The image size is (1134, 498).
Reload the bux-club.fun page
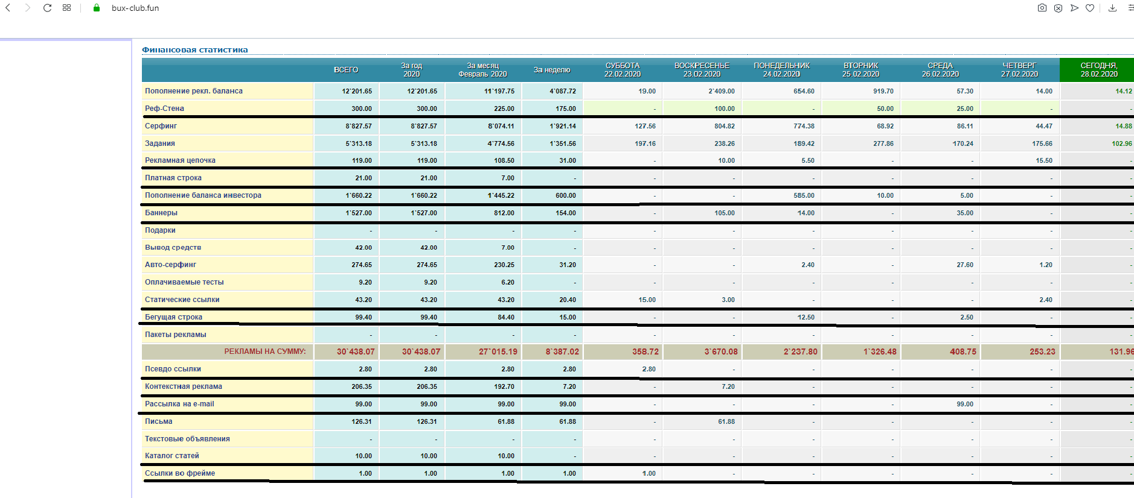pyautogui.click(x=47, y=8)
